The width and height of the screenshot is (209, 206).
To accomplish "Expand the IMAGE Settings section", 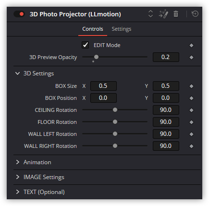I will click(x=18, y=177).
